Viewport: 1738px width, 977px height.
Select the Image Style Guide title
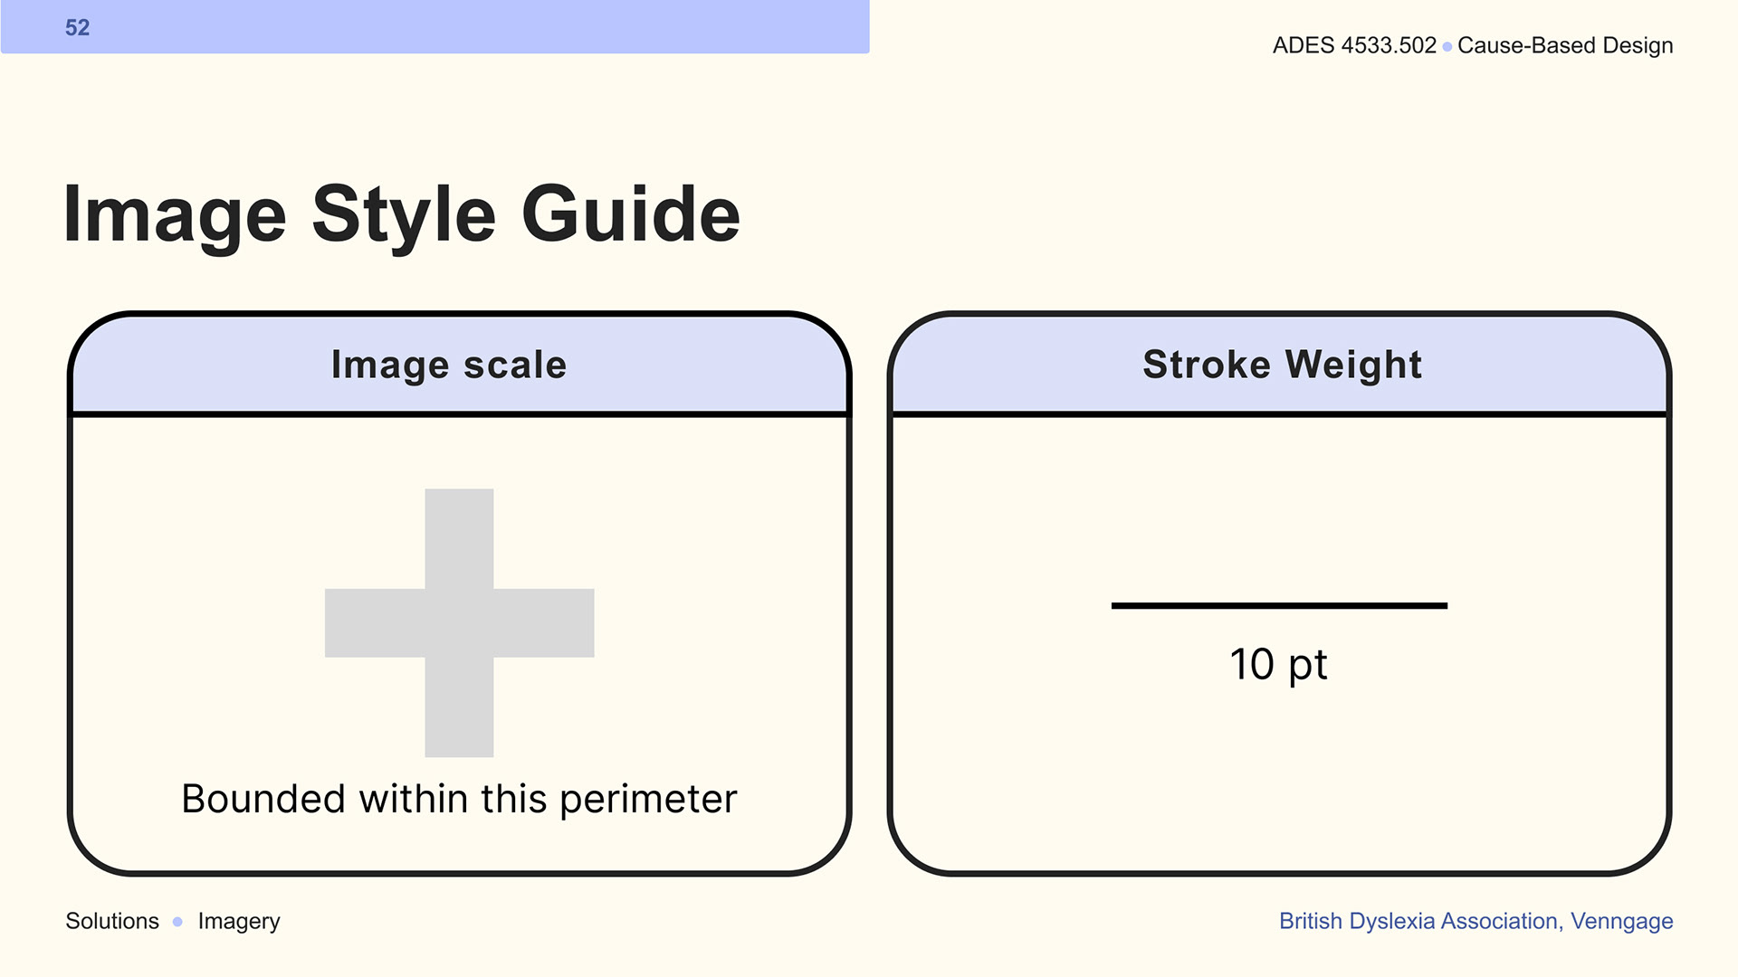402,215
